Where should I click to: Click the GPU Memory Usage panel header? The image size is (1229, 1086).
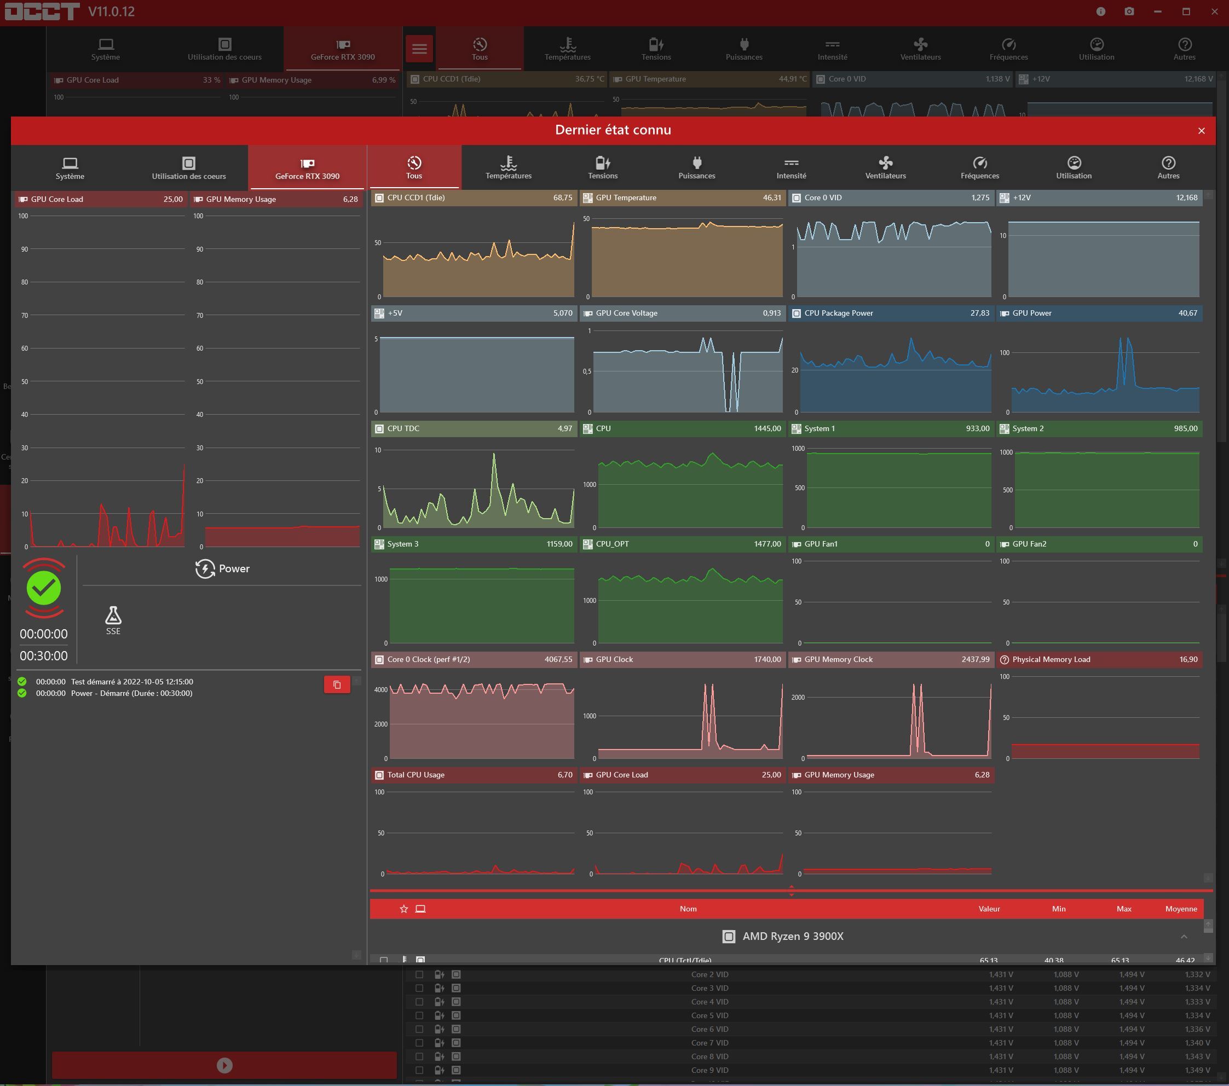(276, 199)
